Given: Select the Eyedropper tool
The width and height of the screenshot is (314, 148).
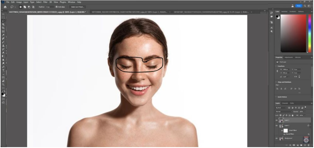Looking at the screenshot, I should pyautogui.click(x=3, y=35).
